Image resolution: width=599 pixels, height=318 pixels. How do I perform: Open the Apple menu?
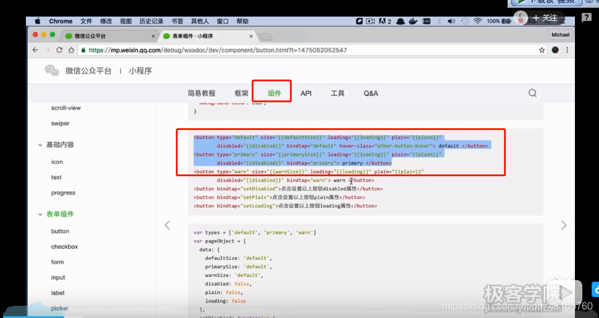(38, 22)
